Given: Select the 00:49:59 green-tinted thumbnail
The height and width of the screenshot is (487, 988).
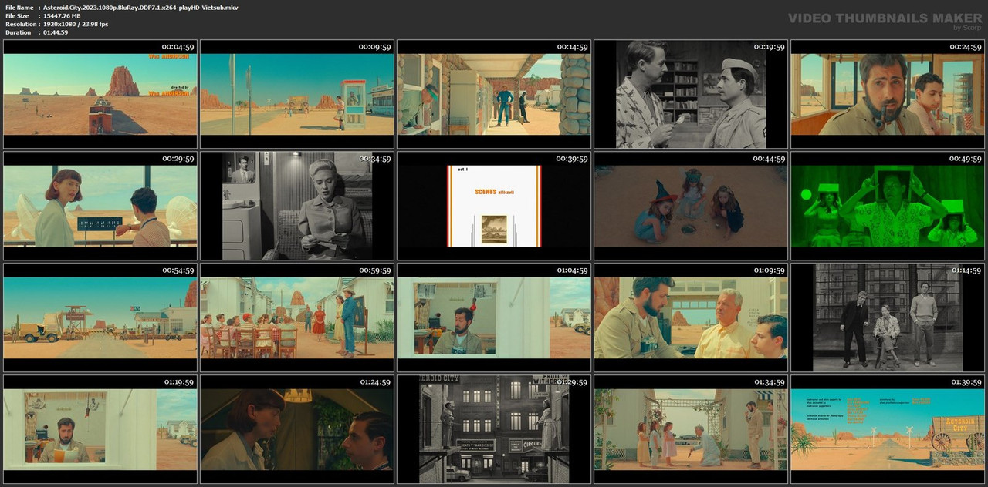Looking at the screenshot, I should click(888, 206).
